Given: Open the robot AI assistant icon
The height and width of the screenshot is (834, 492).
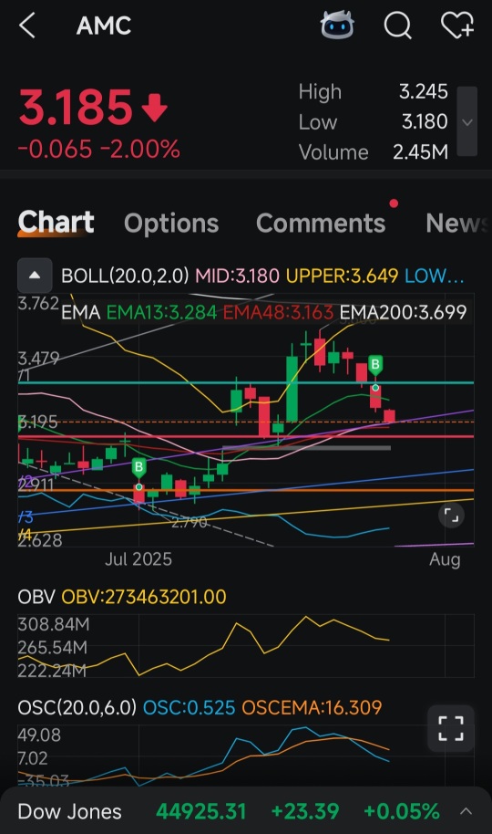Looking at the screenshot, I should [337, 25].
